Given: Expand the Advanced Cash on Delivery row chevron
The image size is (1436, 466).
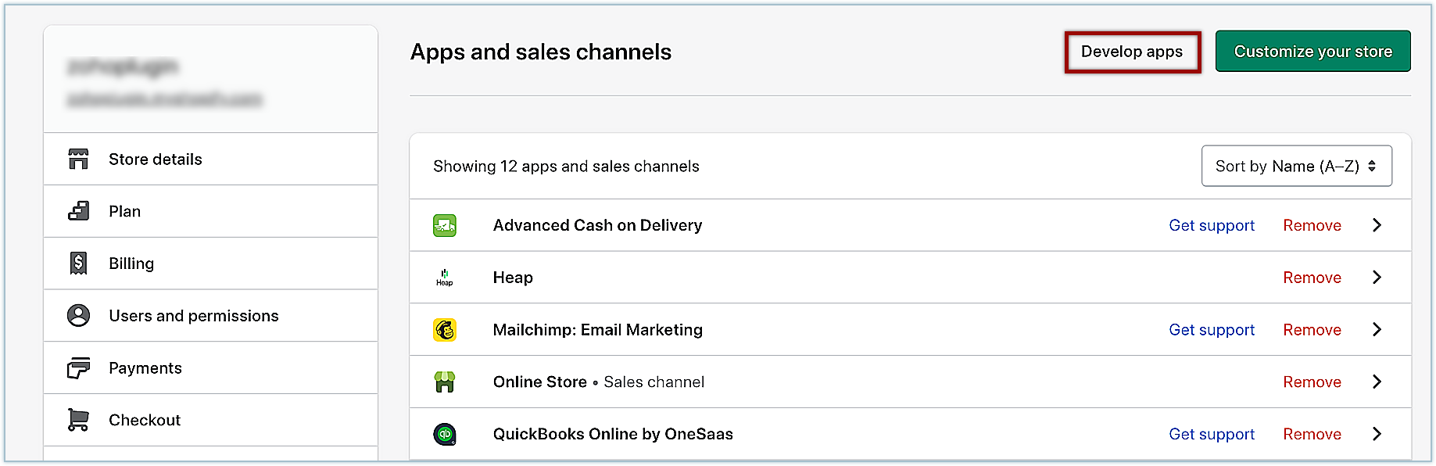Looking at the screenshot, I should pyautogui.click(x=1377, y=225).
